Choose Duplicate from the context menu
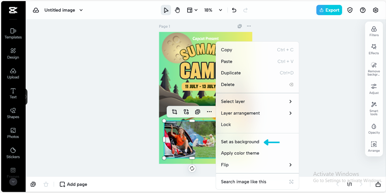Image resolution: width=386 pixels, height=193 pixels. pyautogui.click(x=257, y=73)
